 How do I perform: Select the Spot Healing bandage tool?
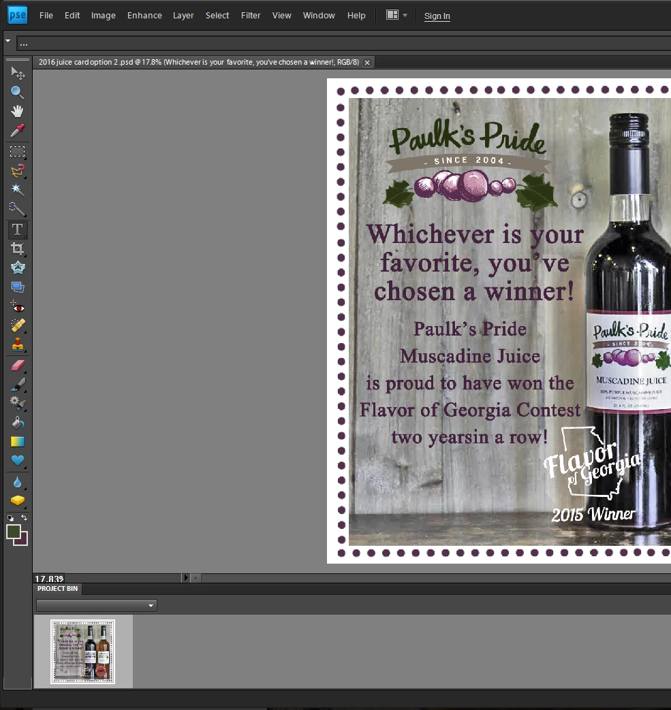click(17, 326)
